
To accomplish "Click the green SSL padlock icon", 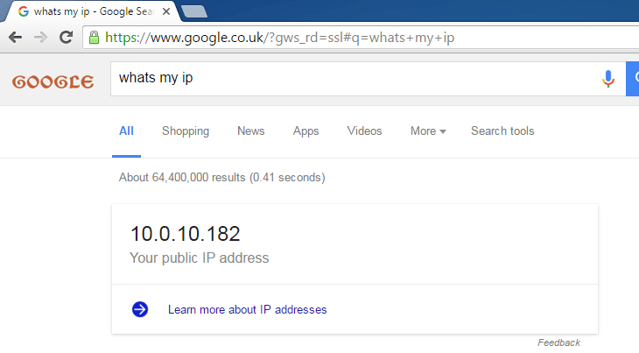I will (95, 38).
